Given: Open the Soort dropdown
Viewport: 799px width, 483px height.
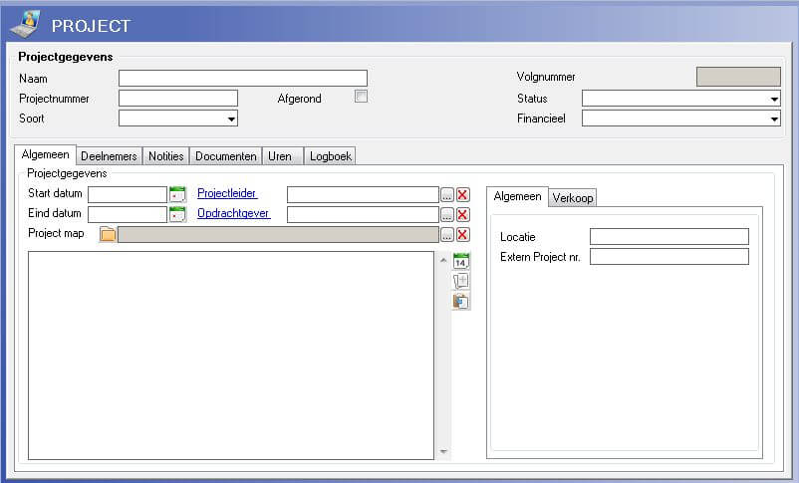Looking at the screenshot, I should coord(231,119).
